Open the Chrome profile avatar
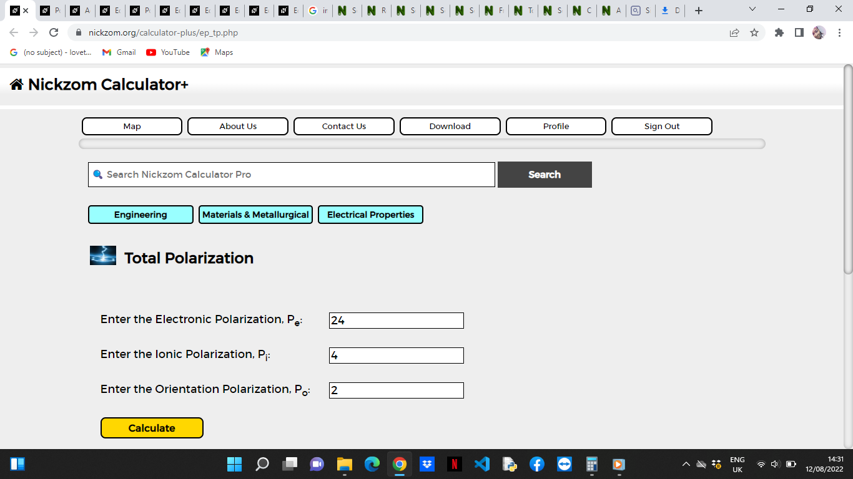 [x=819, y=32]
